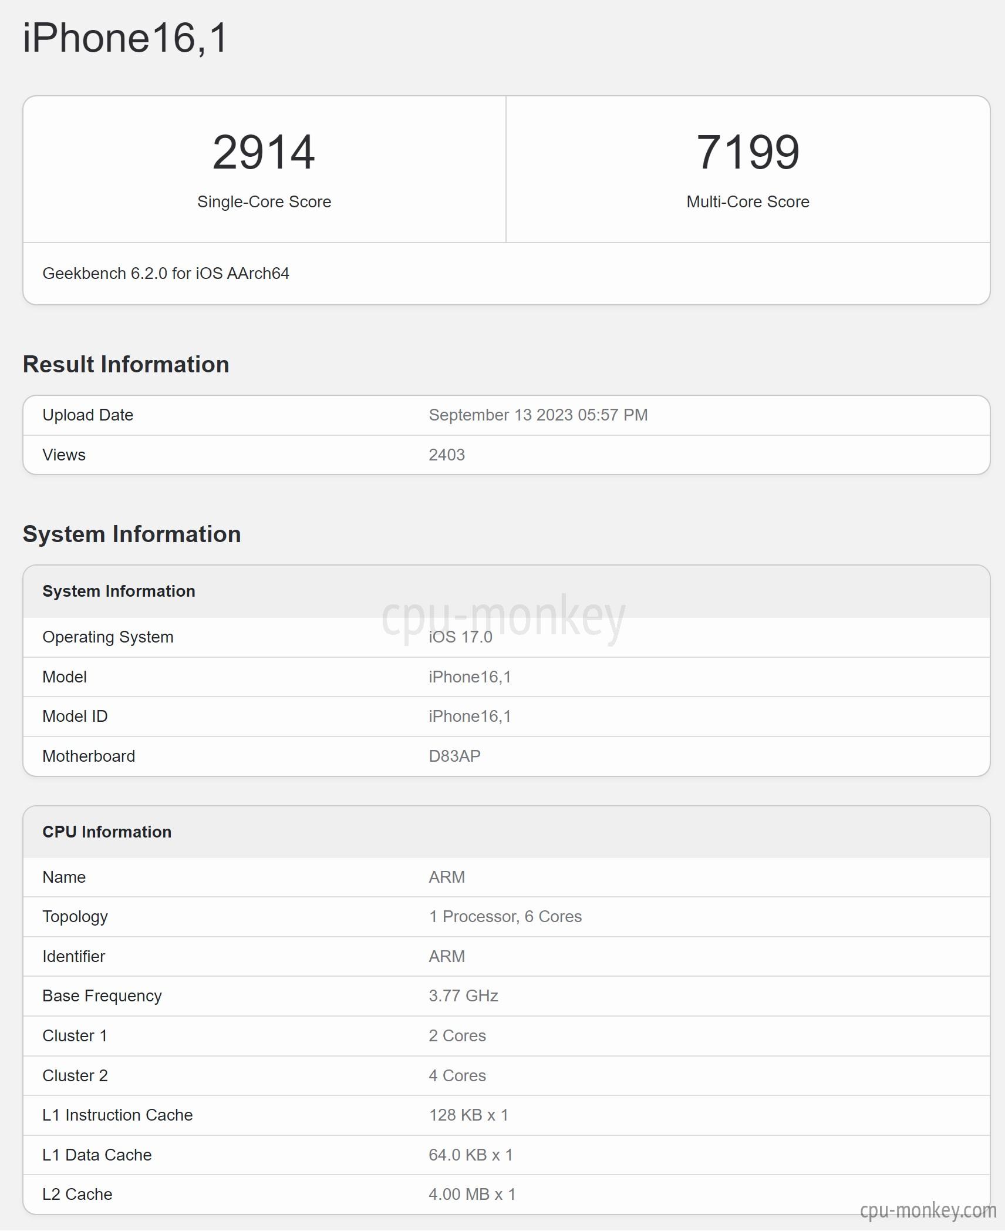Select iPhone16,1 in the Model ID row
The height and width of the screenshot is (1231, 1005).
pos(470,716)
